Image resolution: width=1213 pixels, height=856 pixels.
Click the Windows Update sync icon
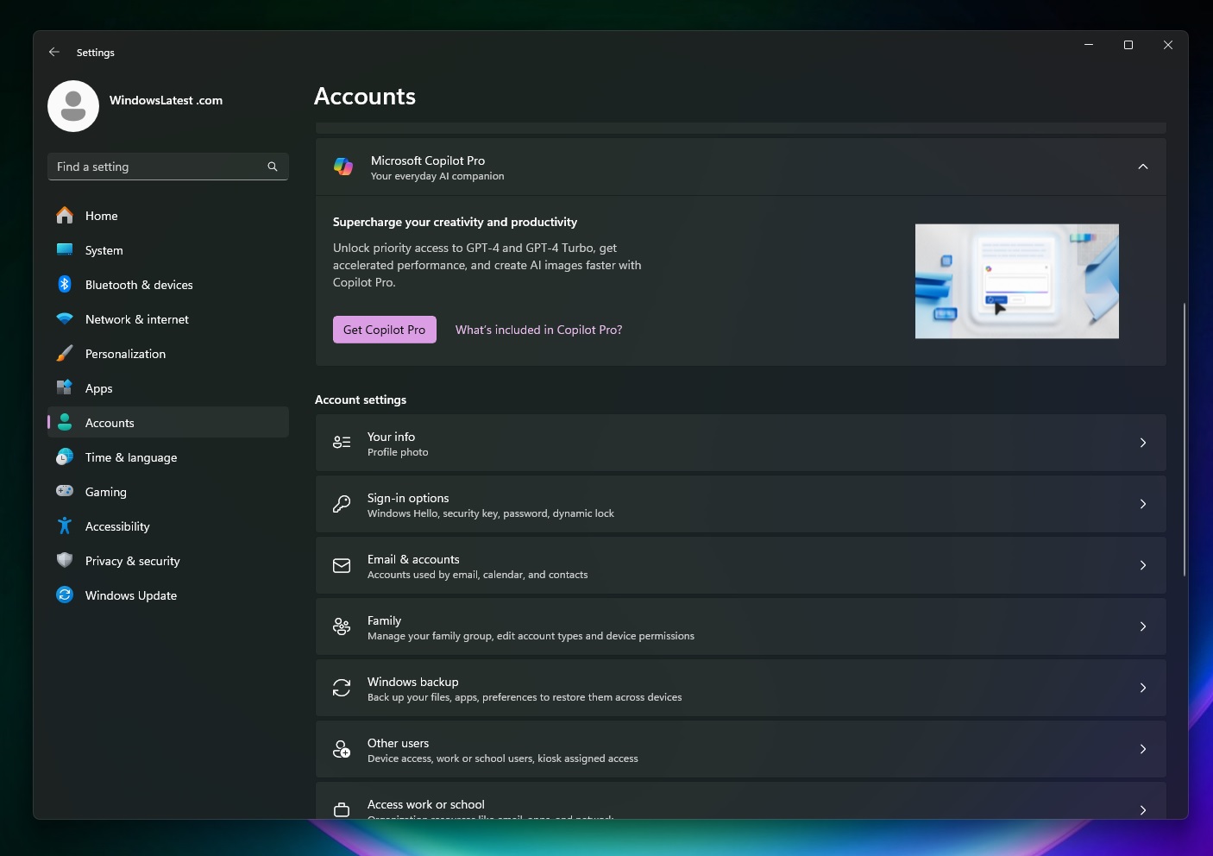(65, 595)
